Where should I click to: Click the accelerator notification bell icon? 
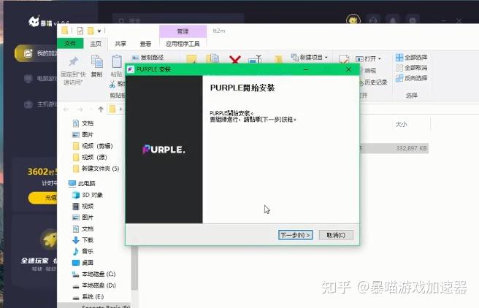(x=393, y=20)
